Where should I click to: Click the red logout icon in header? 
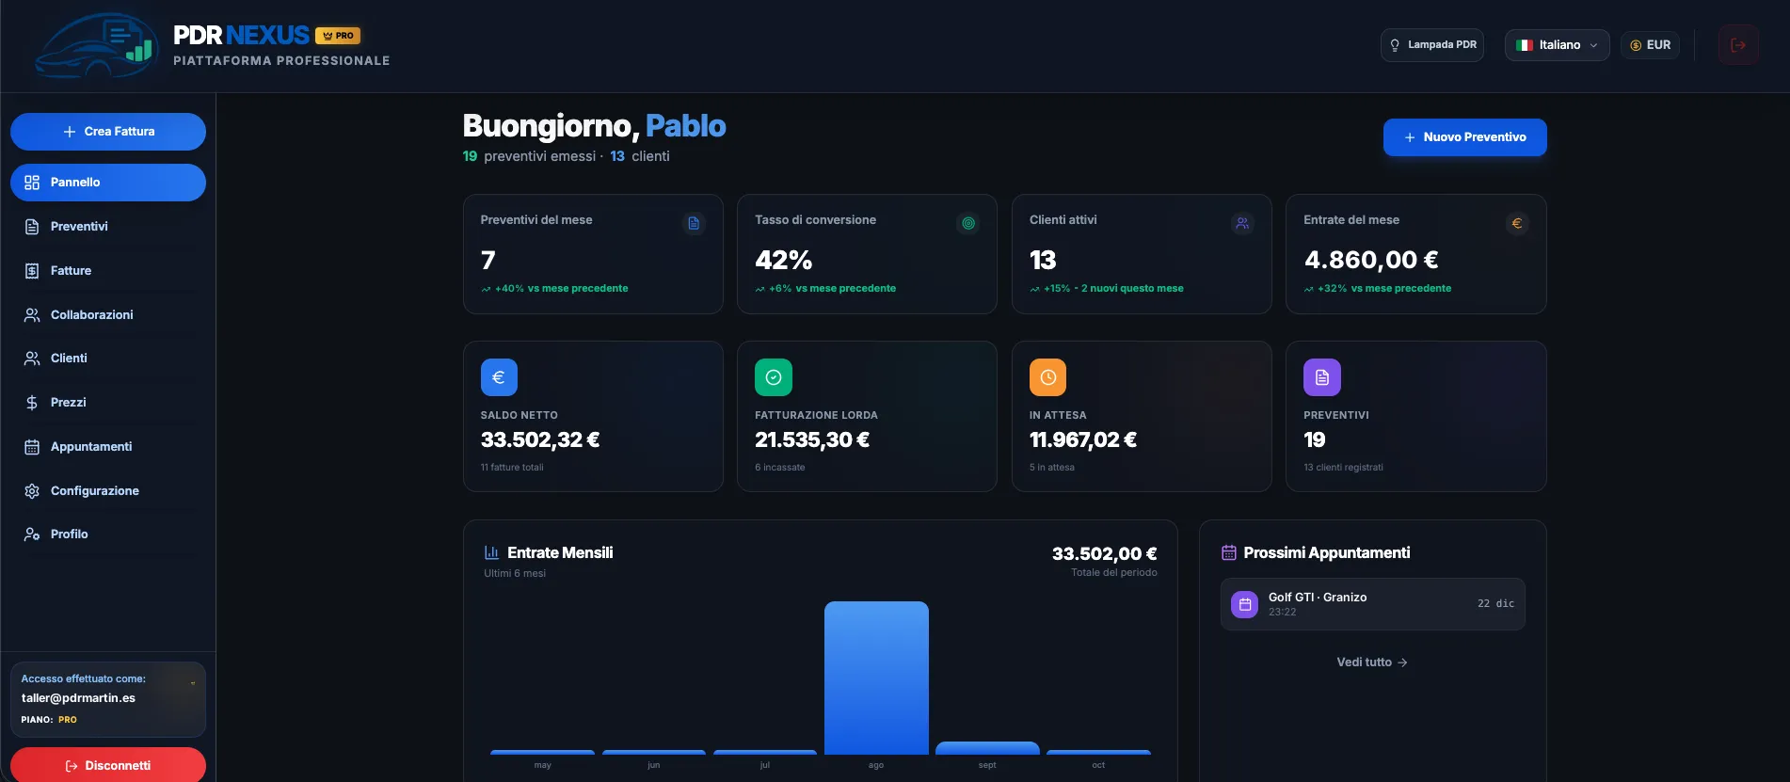pos(1738,45)
